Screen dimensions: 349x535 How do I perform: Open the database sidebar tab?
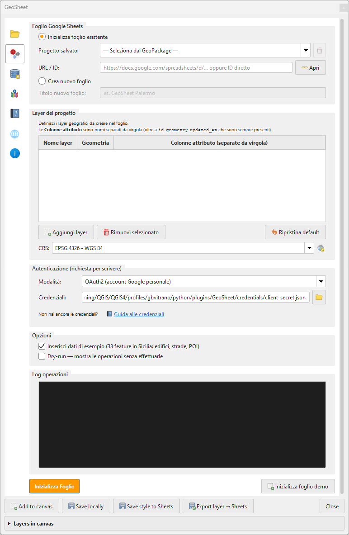click(x=14, y=74)
